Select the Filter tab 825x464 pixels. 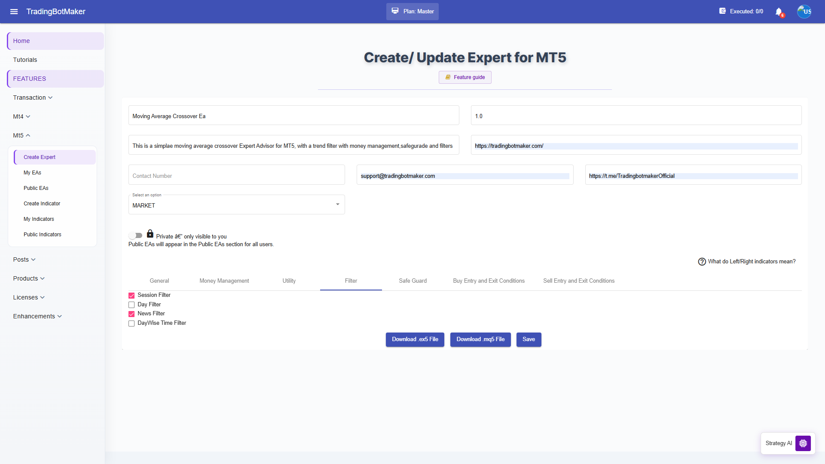351,281
